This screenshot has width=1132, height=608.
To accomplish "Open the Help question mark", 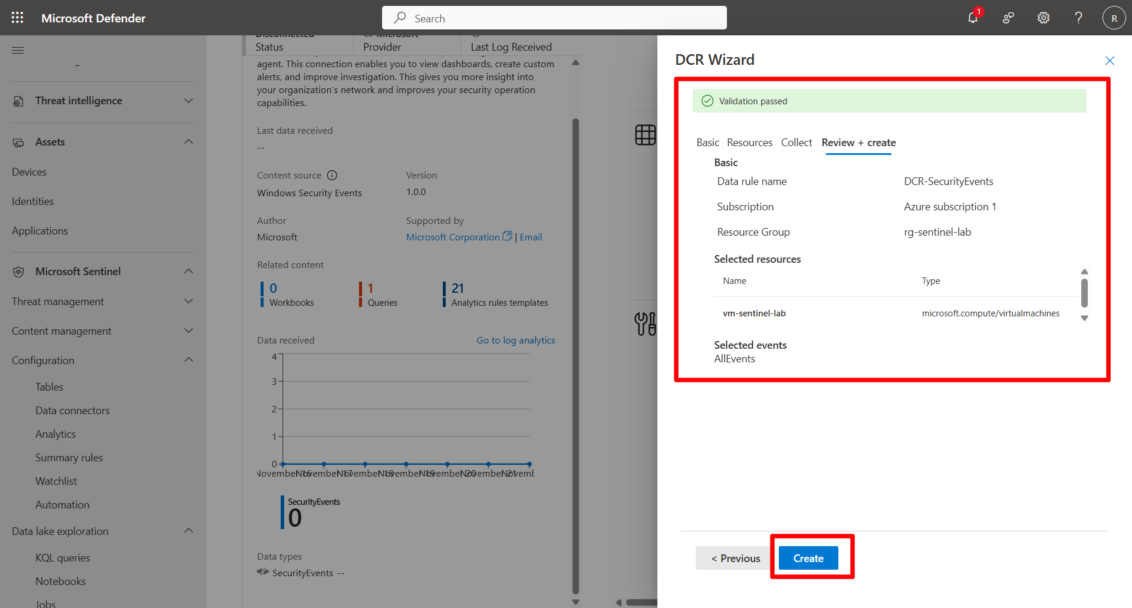I will coord(1078,18).
